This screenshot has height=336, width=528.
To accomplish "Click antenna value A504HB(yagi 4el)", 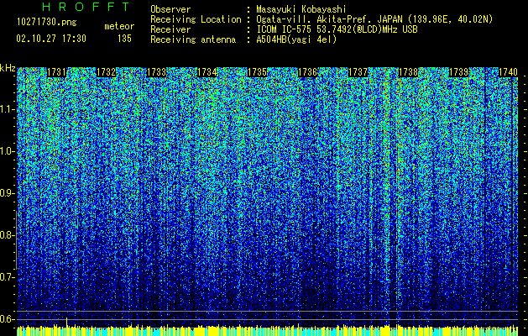I will (x=296, y=39).
